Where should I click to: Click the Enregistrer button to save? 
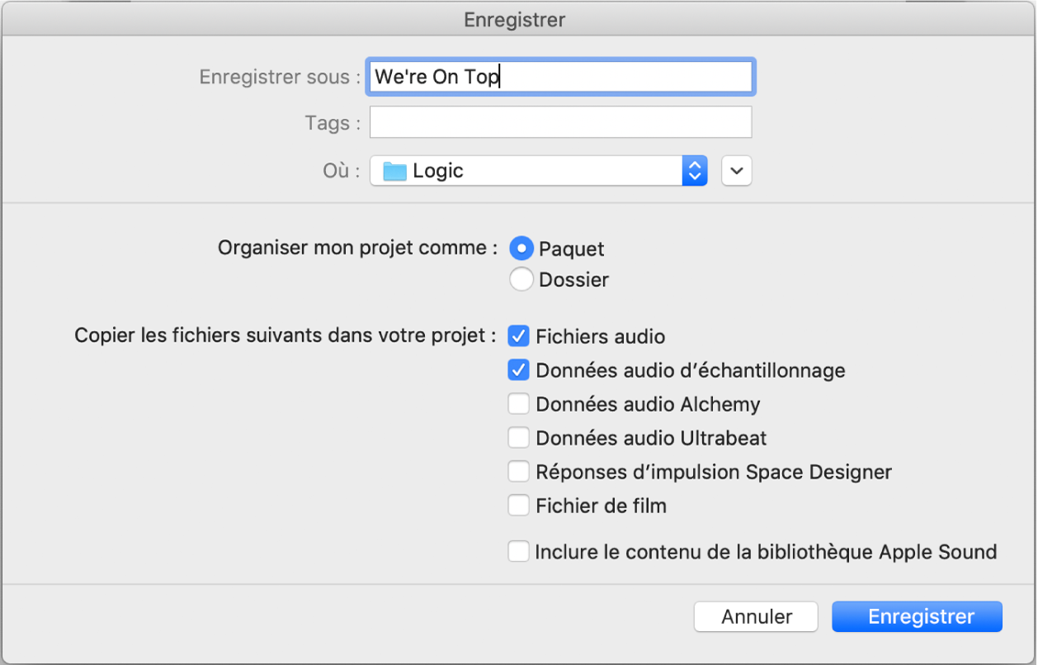(x=916, y=616)
